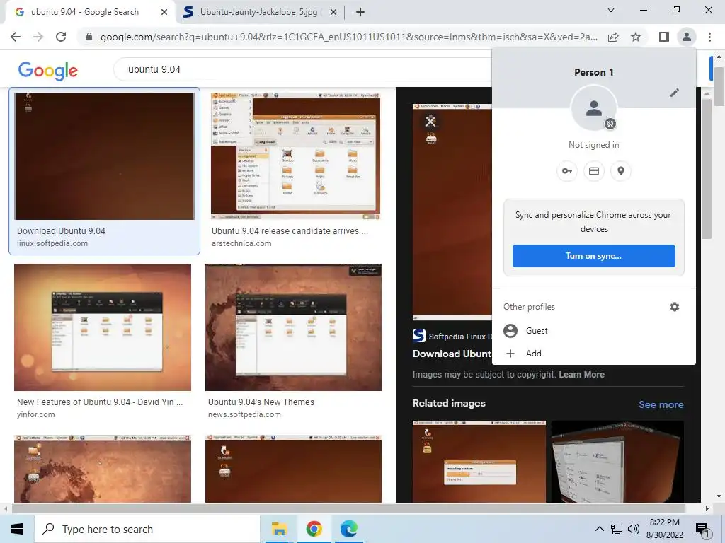Close the profile menu via avatar button
Viewport: 725px width, 543px height.
pyautogui.click(x=687, y=37)
